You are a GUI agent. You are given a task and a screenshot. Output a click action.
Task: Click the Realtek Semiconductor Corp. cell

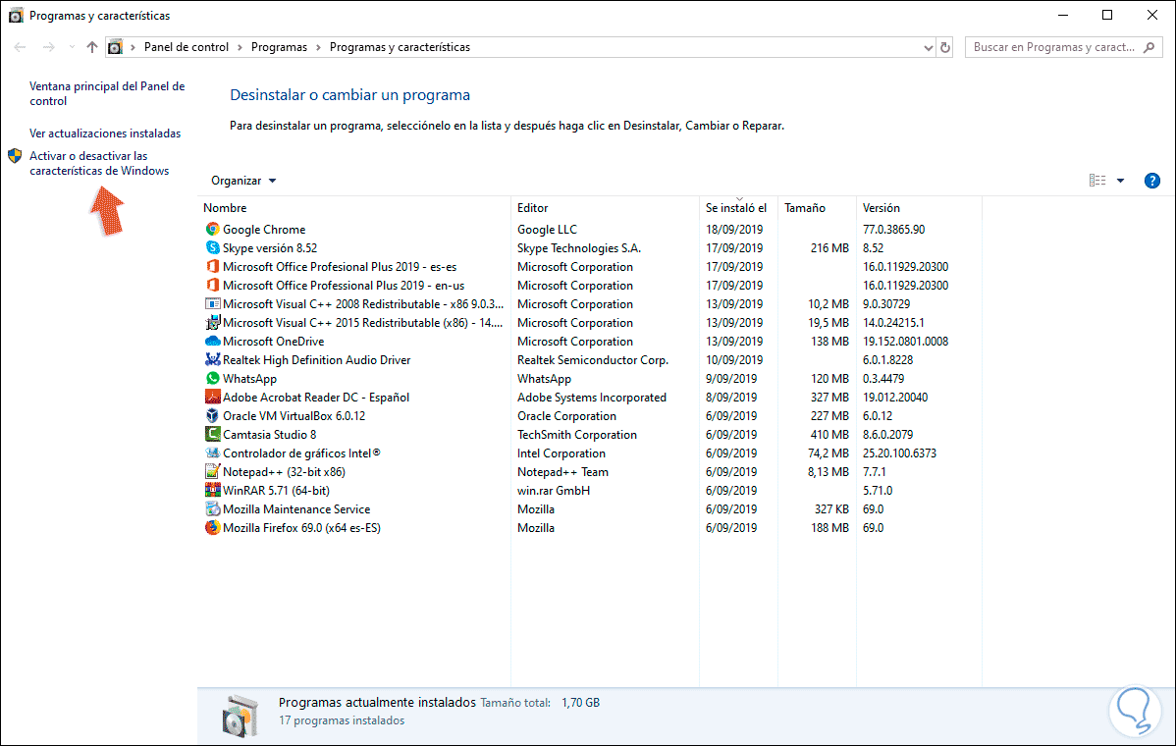pyautogui.click(x=593, y=360)
